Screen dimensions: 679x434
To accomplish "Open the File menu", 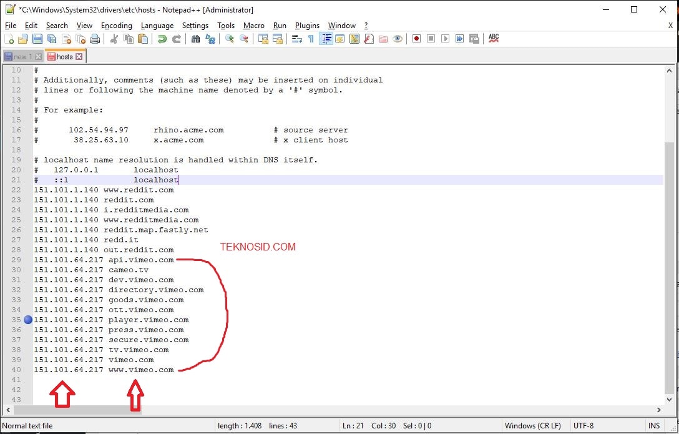I will (x=11, y=26).
